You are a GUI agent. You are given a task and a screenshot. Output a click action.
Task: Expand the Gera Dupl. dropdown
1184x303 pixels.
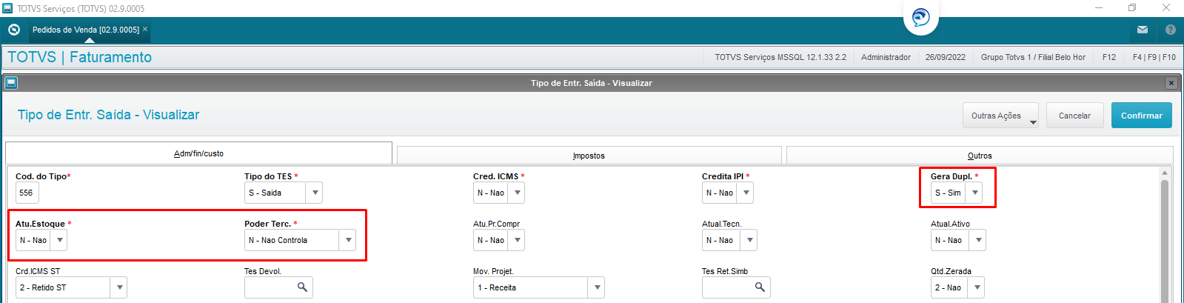(x=974, y=193)
